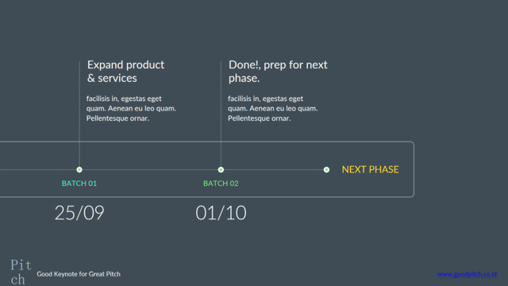Viewport: 508px width, 286px height.
Task: Click timeline line between BATCH 01 and 02
Action: [x=150, y=169]
